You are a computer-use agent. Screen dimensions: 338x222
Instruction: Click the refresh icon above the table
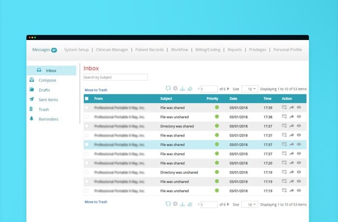pyautogui.click(x=168, y=89)
